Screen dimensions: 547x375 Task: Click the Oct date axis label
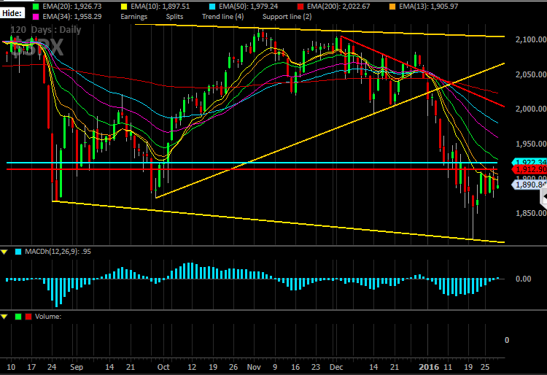(x=163, y=367)
